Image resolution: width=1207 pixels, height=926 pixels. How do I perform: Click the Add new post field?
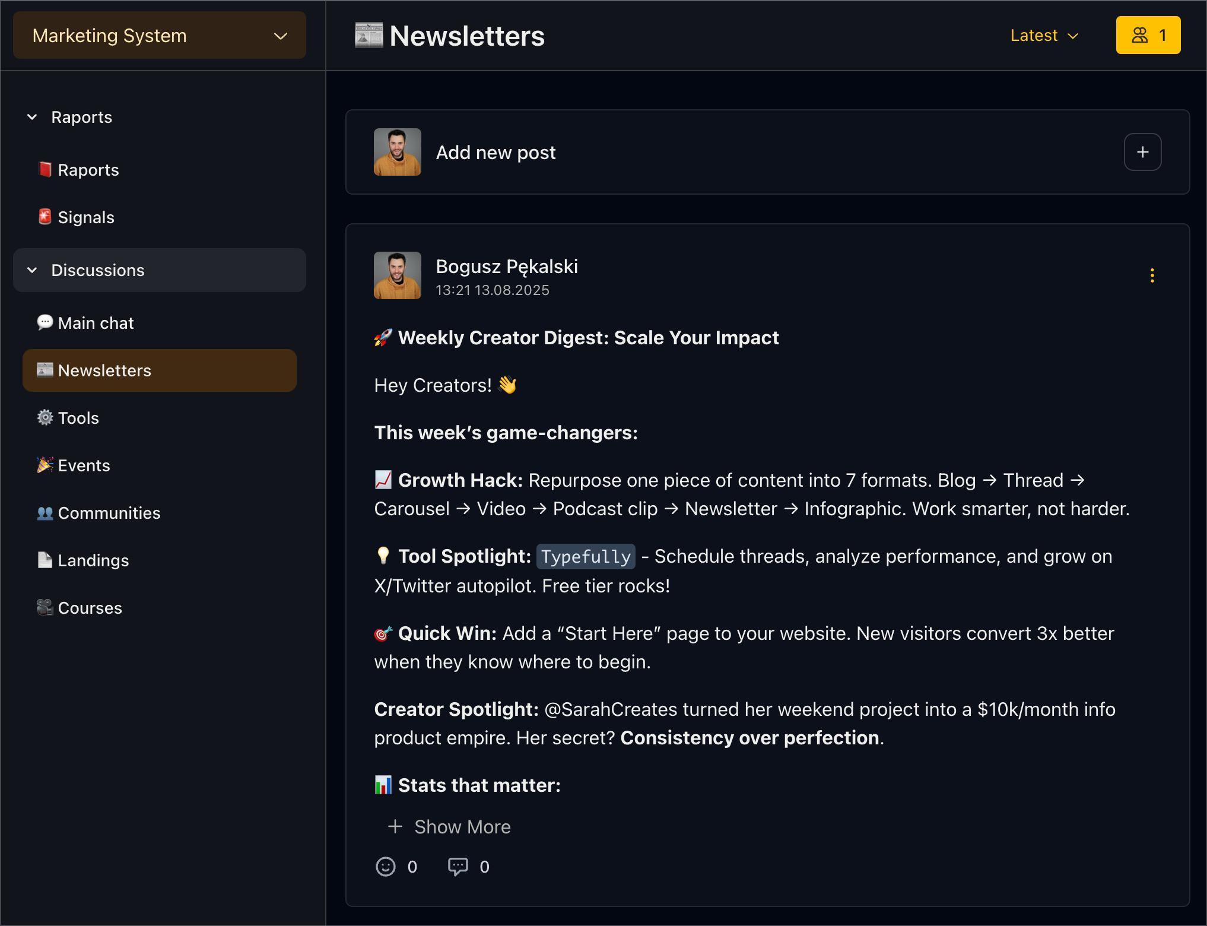click(495, 153)
